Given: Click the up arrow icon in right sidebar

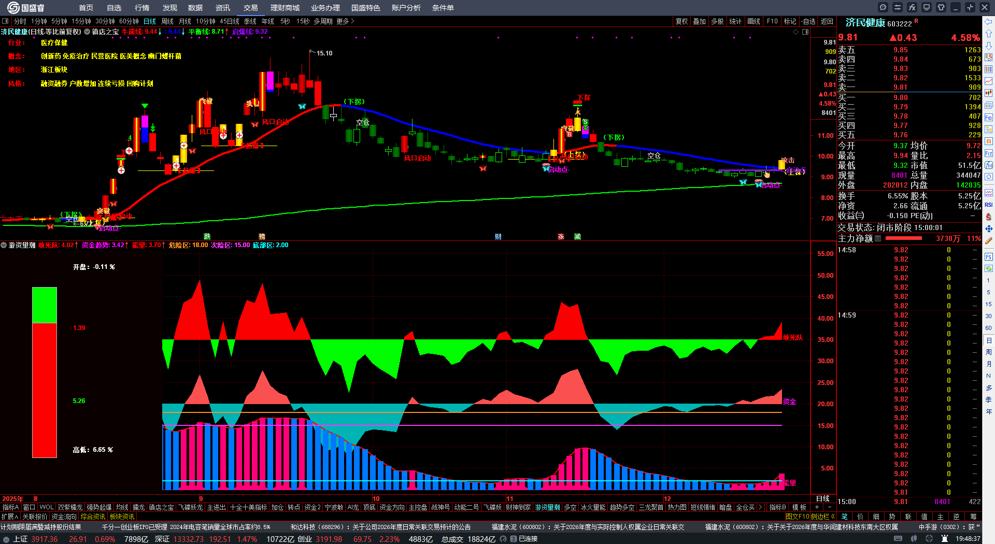Looking at the screenshot, I should 989,34.
